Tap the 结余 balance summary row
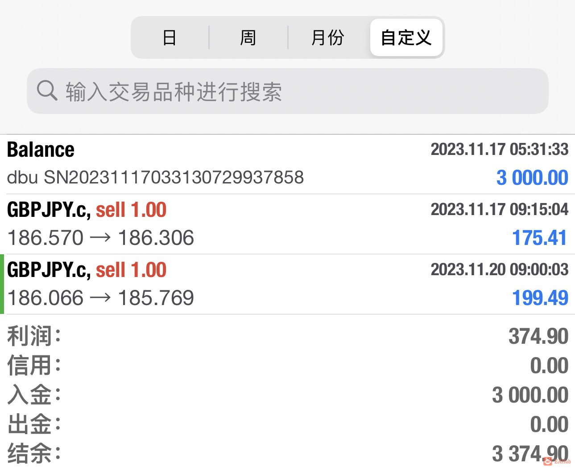This screenshot has height=468, width=575. coord(287,454)
